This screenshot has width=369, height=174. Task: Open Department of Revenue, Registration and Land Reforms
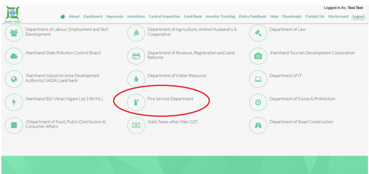pyautogui.click(x=191, y=55)
